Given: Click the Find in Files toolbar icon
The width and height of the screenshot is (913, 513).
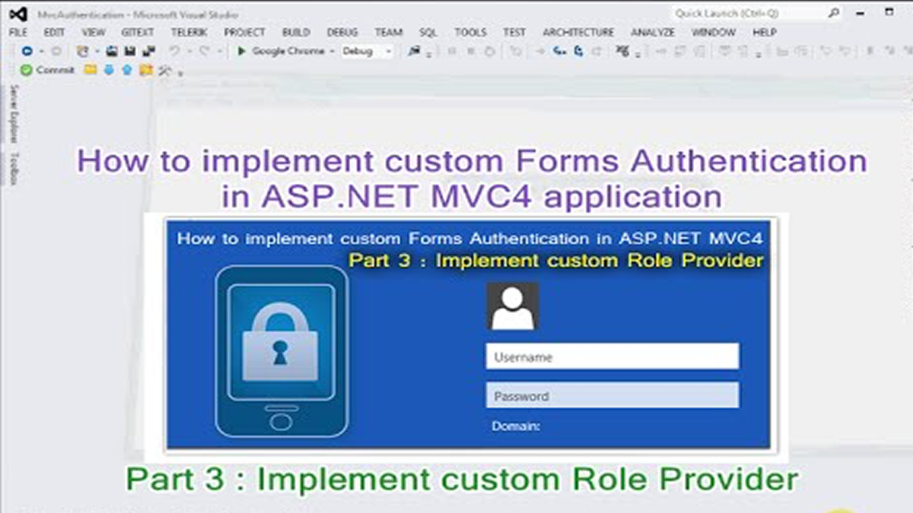Looking at the screenshot, I should (415, 51).
